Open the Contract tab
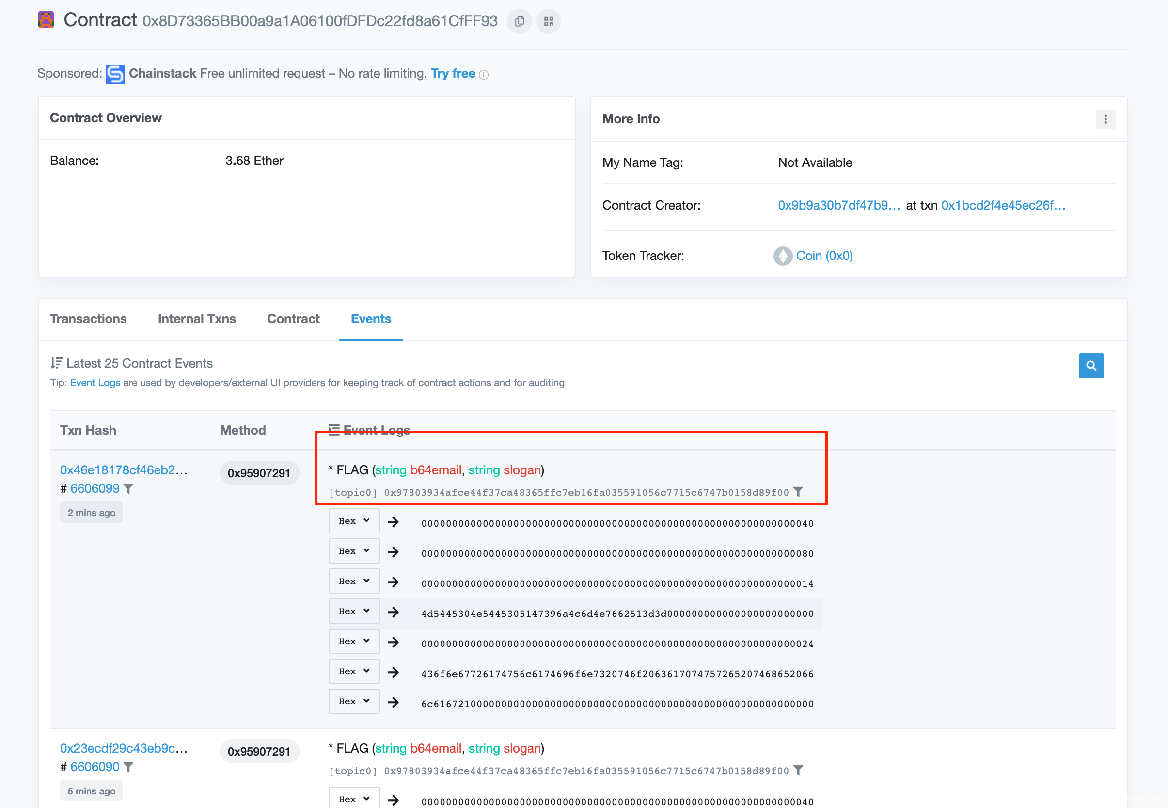 pyautogui.click(x=293, y=319)
